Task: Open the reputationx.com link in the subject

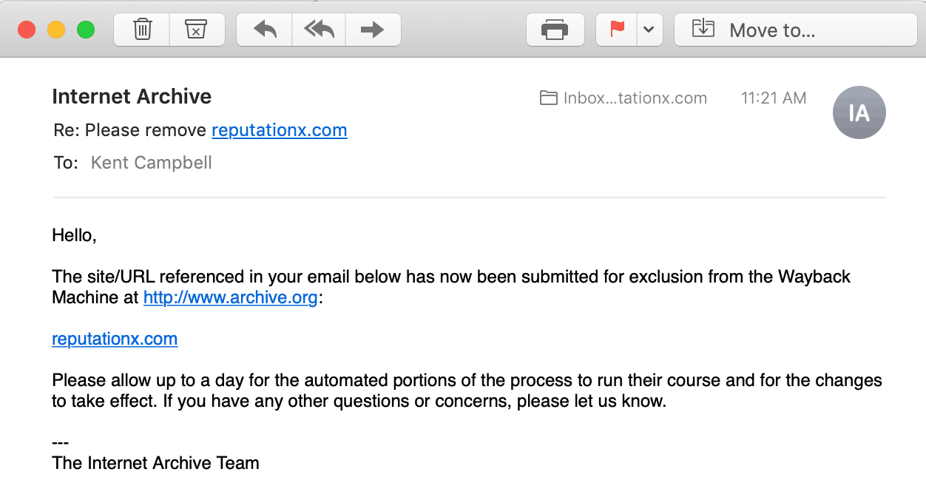Action: [x=279, y=130]
